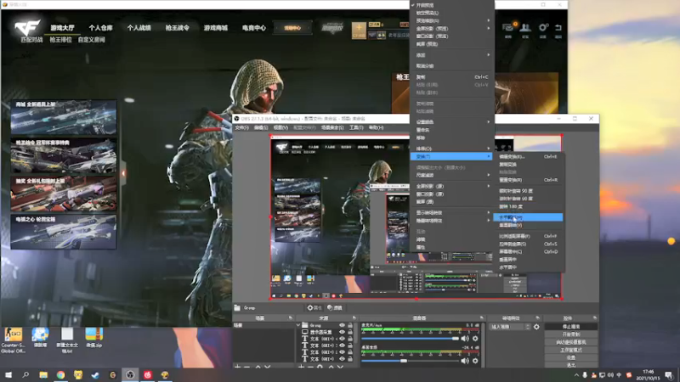The width and height of the screenshot is (680, 382).
Task: Open CrossFire settings gear icon
Action: pos(543,28)
